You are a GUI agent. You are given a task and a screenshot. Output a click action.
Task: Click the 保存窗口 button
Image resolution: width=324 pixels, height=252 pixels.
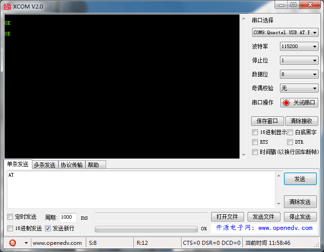(267, 121)
